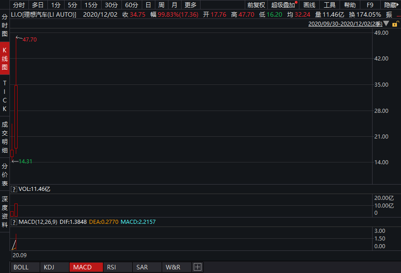The height and width of the screenshot is (273, 401).
Task: Open the 更多 time period menu
Action: (191, 5)
